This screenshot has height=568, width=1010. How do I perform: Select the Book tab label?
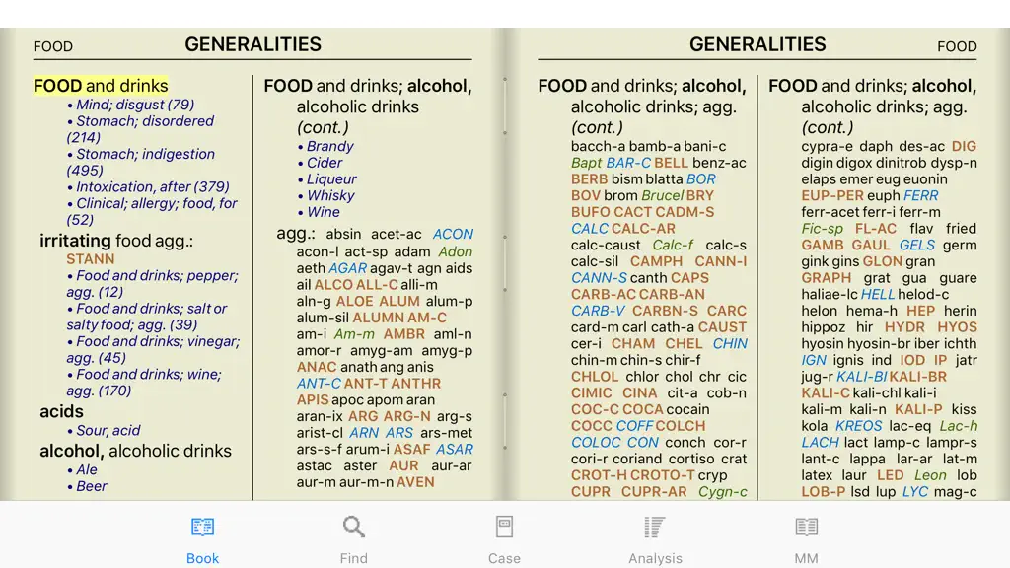click(x=202, y=558)
